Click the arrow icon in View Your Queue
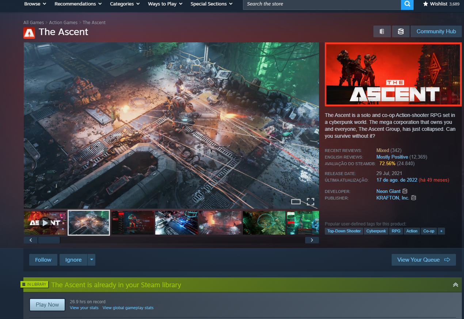 click(x=447, y=260)
